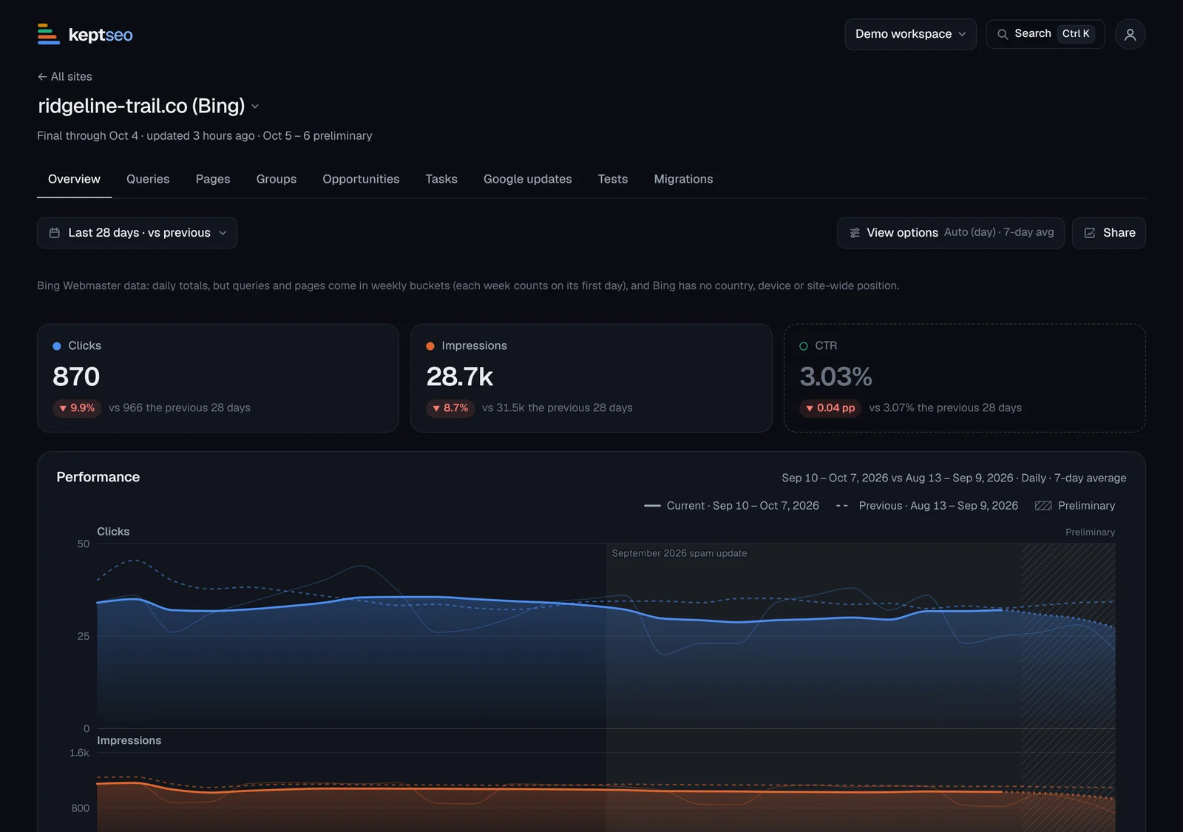Click the calendar icon in date range
This screenshot has height=832, width=1183.
(55, 233)
